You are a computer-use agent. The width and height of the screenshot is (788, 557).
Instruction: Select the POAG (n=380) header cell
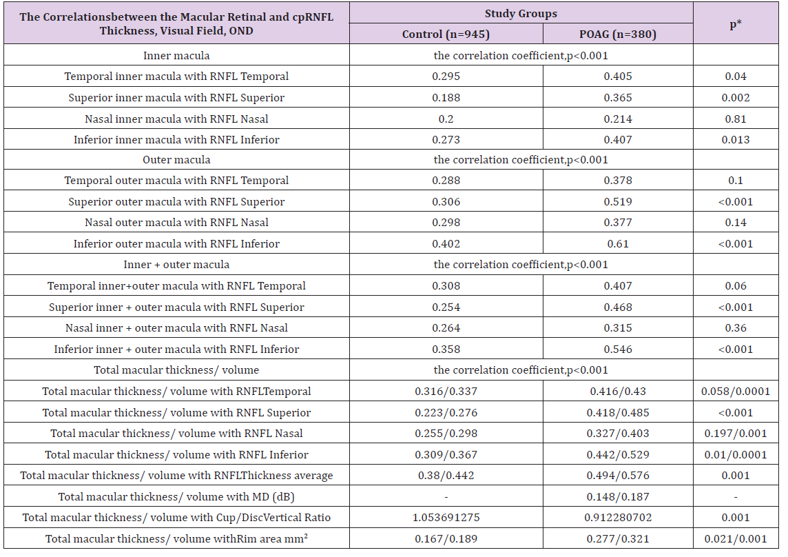point(618,34)
